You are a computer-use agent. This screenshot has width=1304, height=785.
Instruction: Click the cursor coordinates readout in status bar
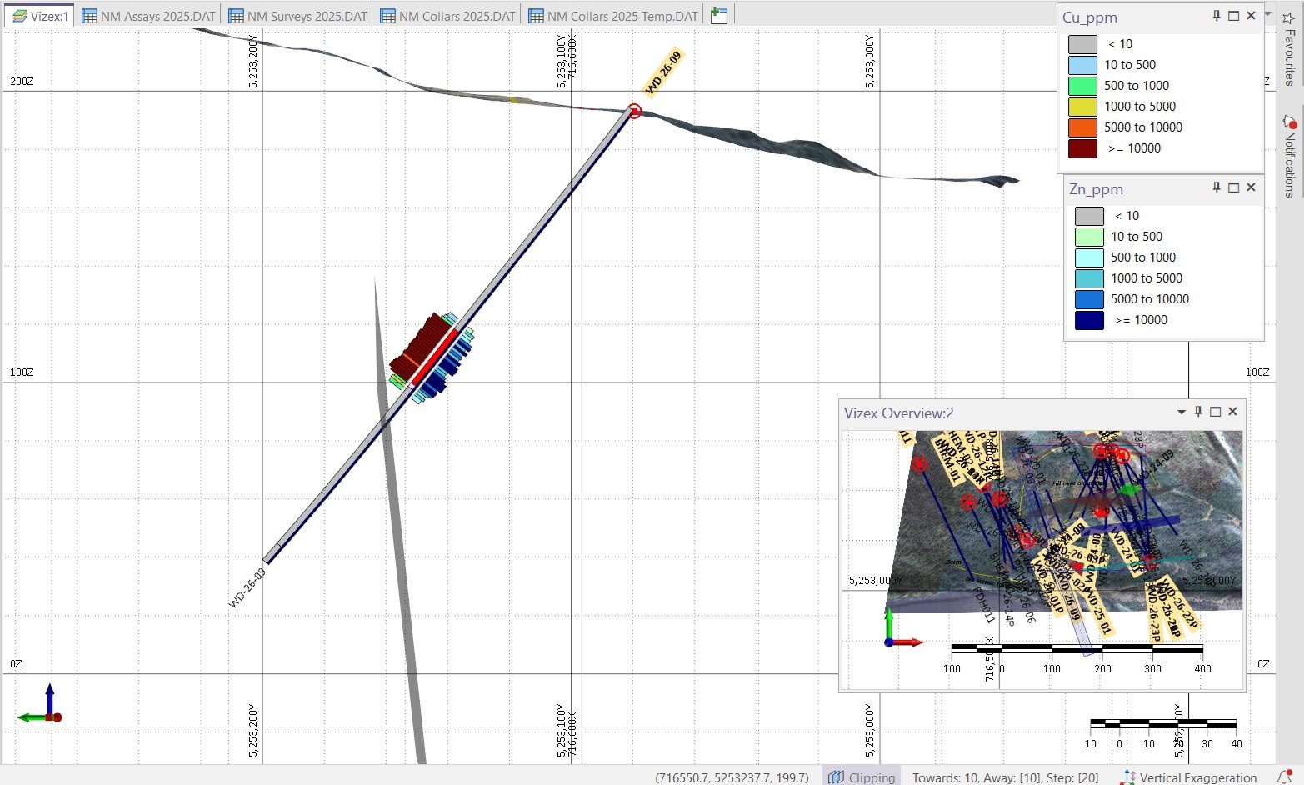[732, 777]
